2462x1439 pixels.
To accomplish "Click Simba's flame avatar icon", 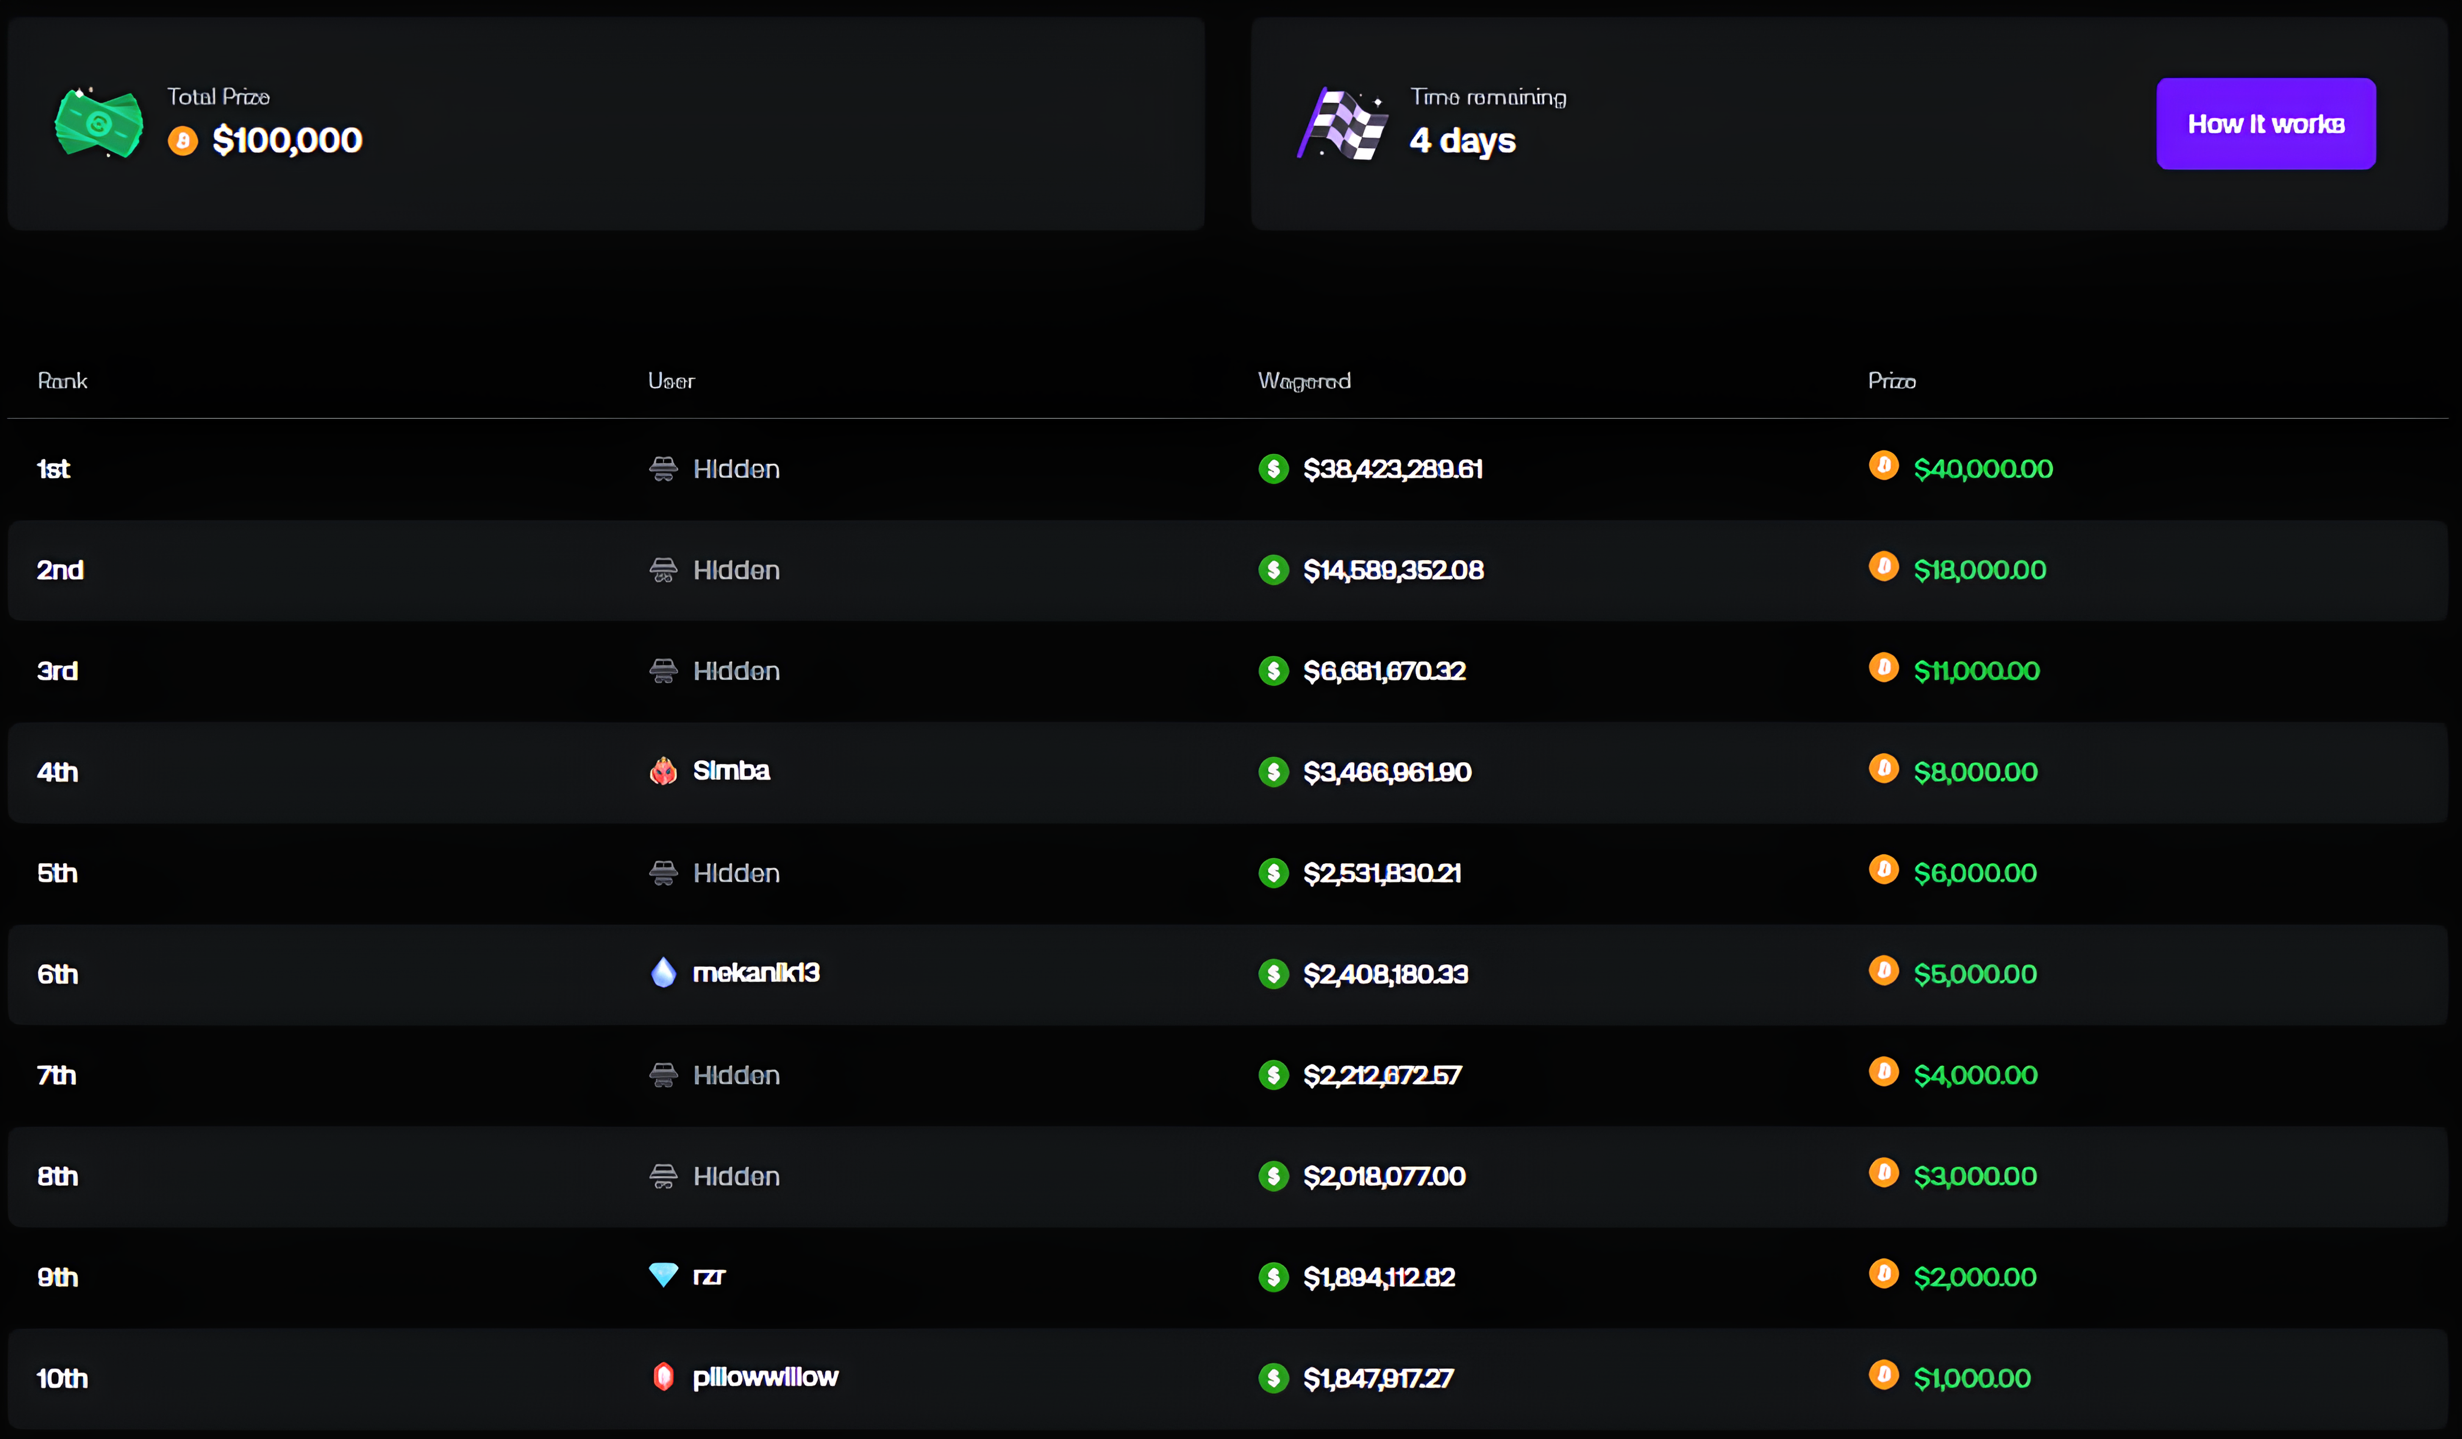I will tap(663, 771).
